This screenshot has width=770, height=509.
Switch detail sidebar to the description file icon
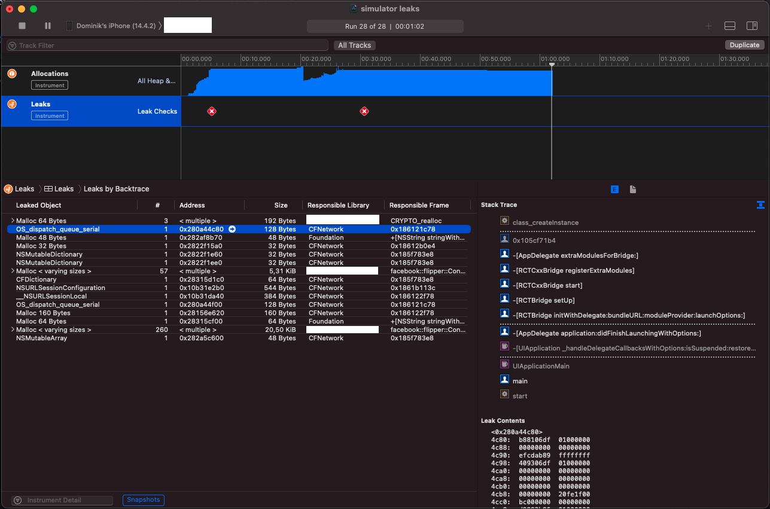(x=633, y=189)
